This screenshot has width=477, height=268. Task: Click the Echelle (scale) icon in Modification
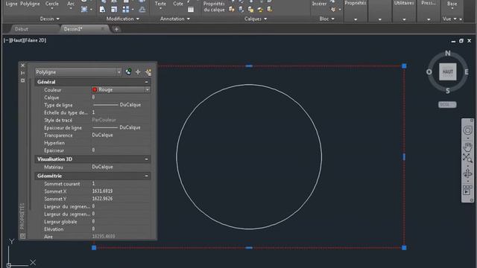114,10
